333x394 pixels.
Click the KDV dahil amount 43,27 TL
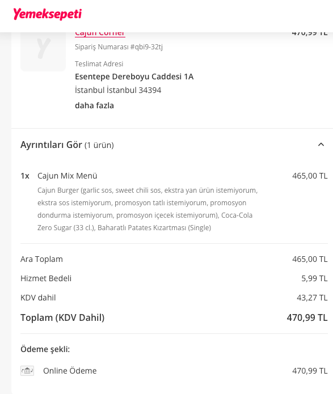coord(312,298)
